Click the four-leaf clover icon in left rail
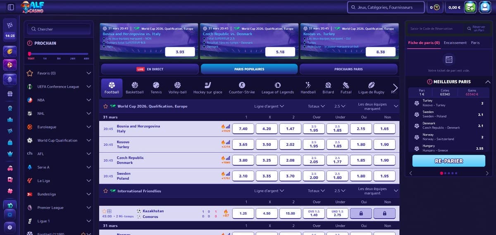The height and width of the screenshot is (235, 496). click(x=10, y=191)
